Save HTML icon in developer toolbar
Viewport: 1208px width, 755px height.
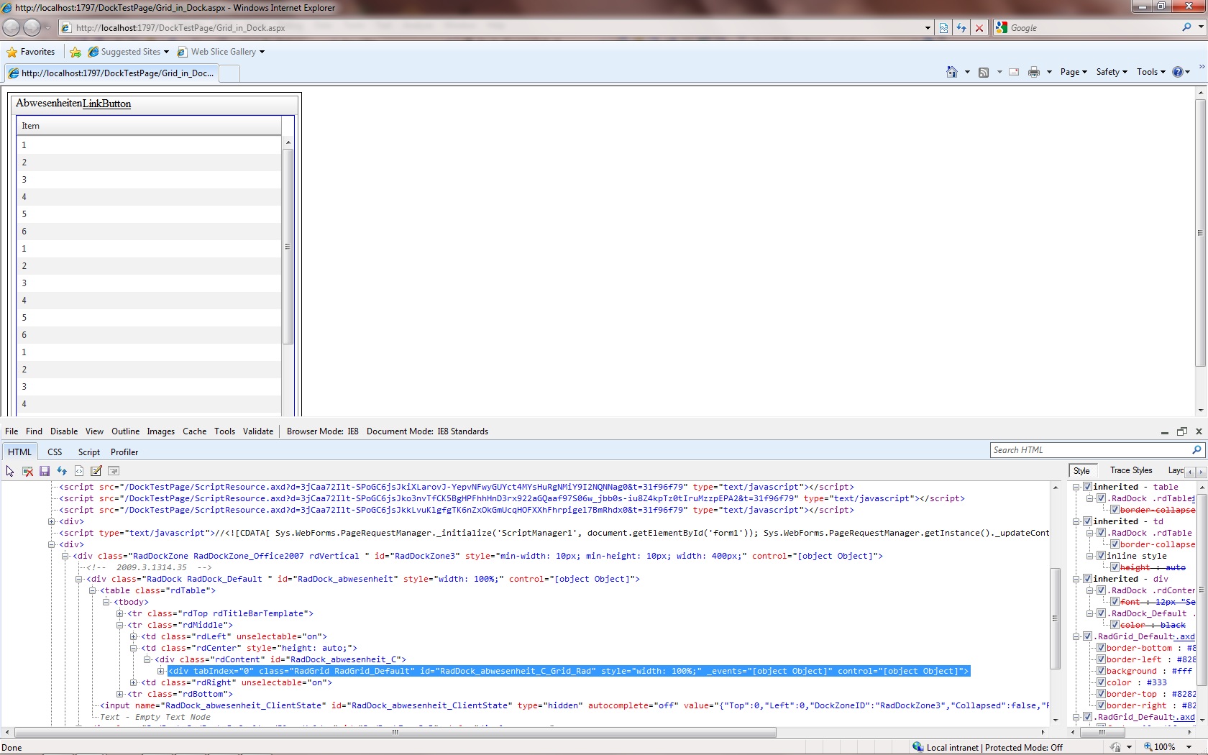pyautogui.click(x=45, y=471)
